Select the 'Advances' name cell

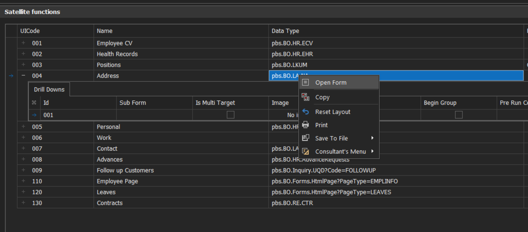[181, 159]
